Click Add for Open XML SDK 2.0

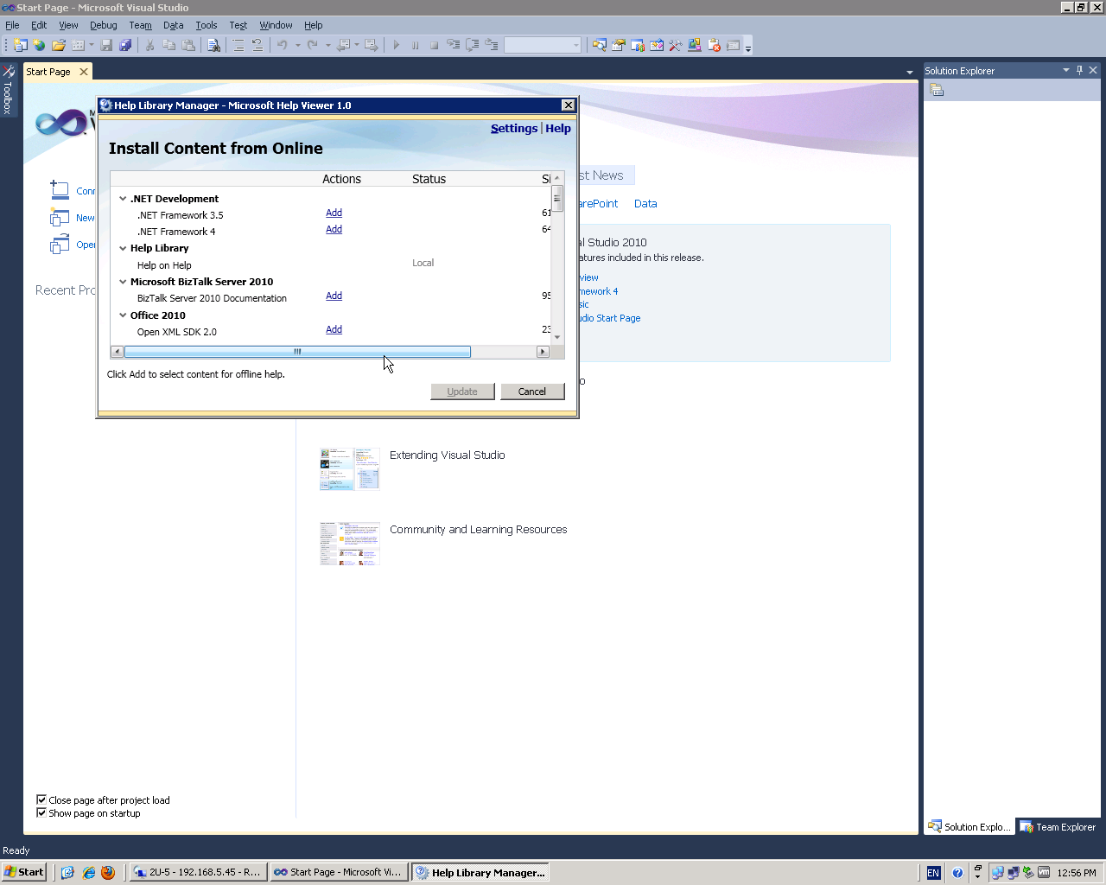pyautogui.click(x=334, y=329)
